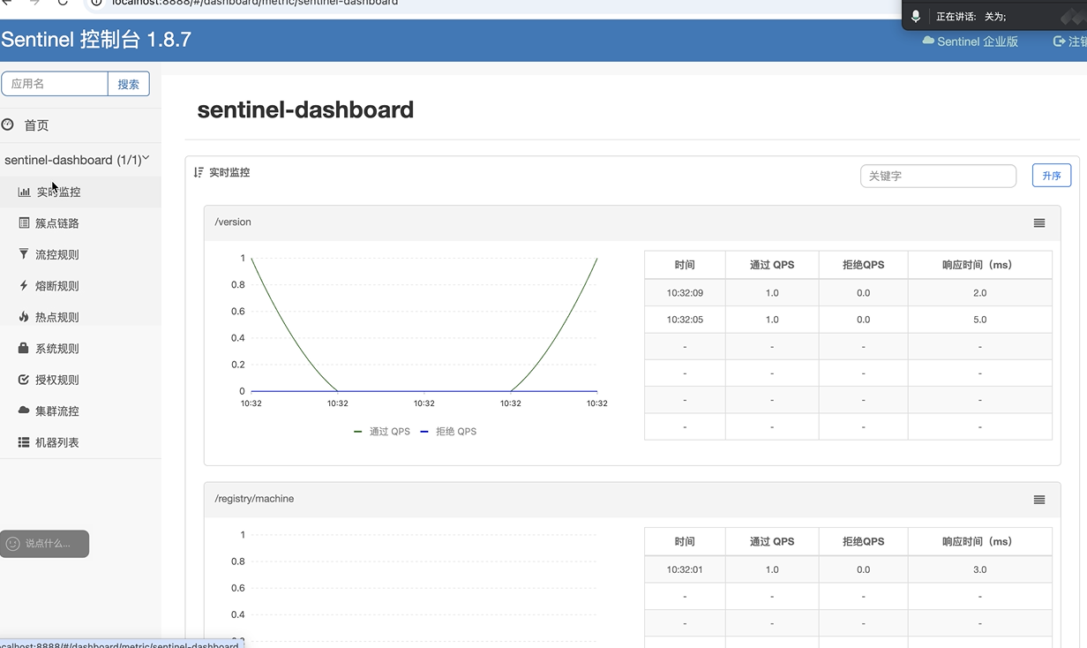Click the logout arrow icon in header
Image resolution: width=1087 pixels, height=648 pixels.
[1059, 41]
